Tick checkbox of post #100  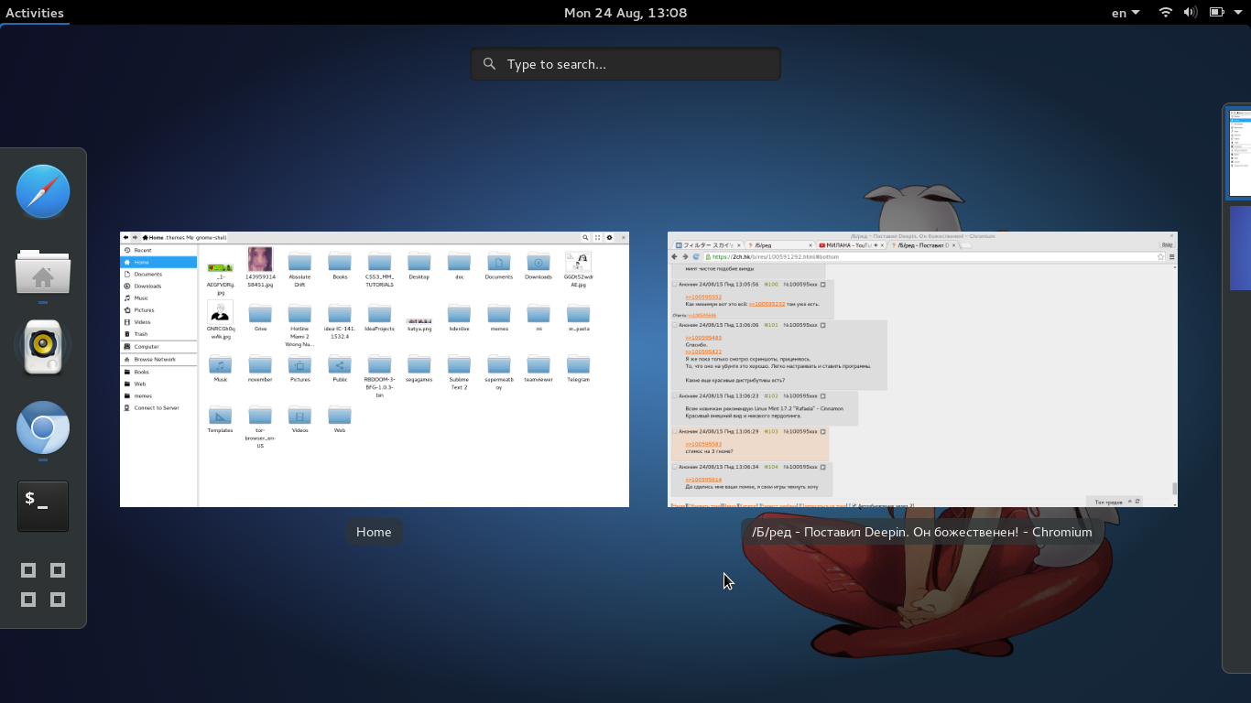coord(675,285)
